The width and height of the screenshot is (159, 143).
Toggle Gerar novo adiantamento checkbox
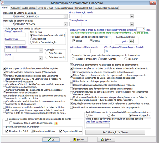coord(71,65)
